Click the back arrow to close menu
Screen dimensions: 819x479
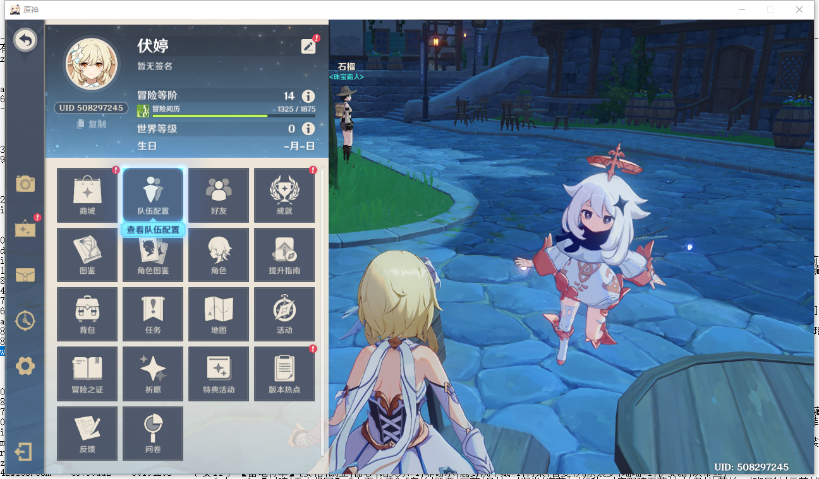[25, 41]
